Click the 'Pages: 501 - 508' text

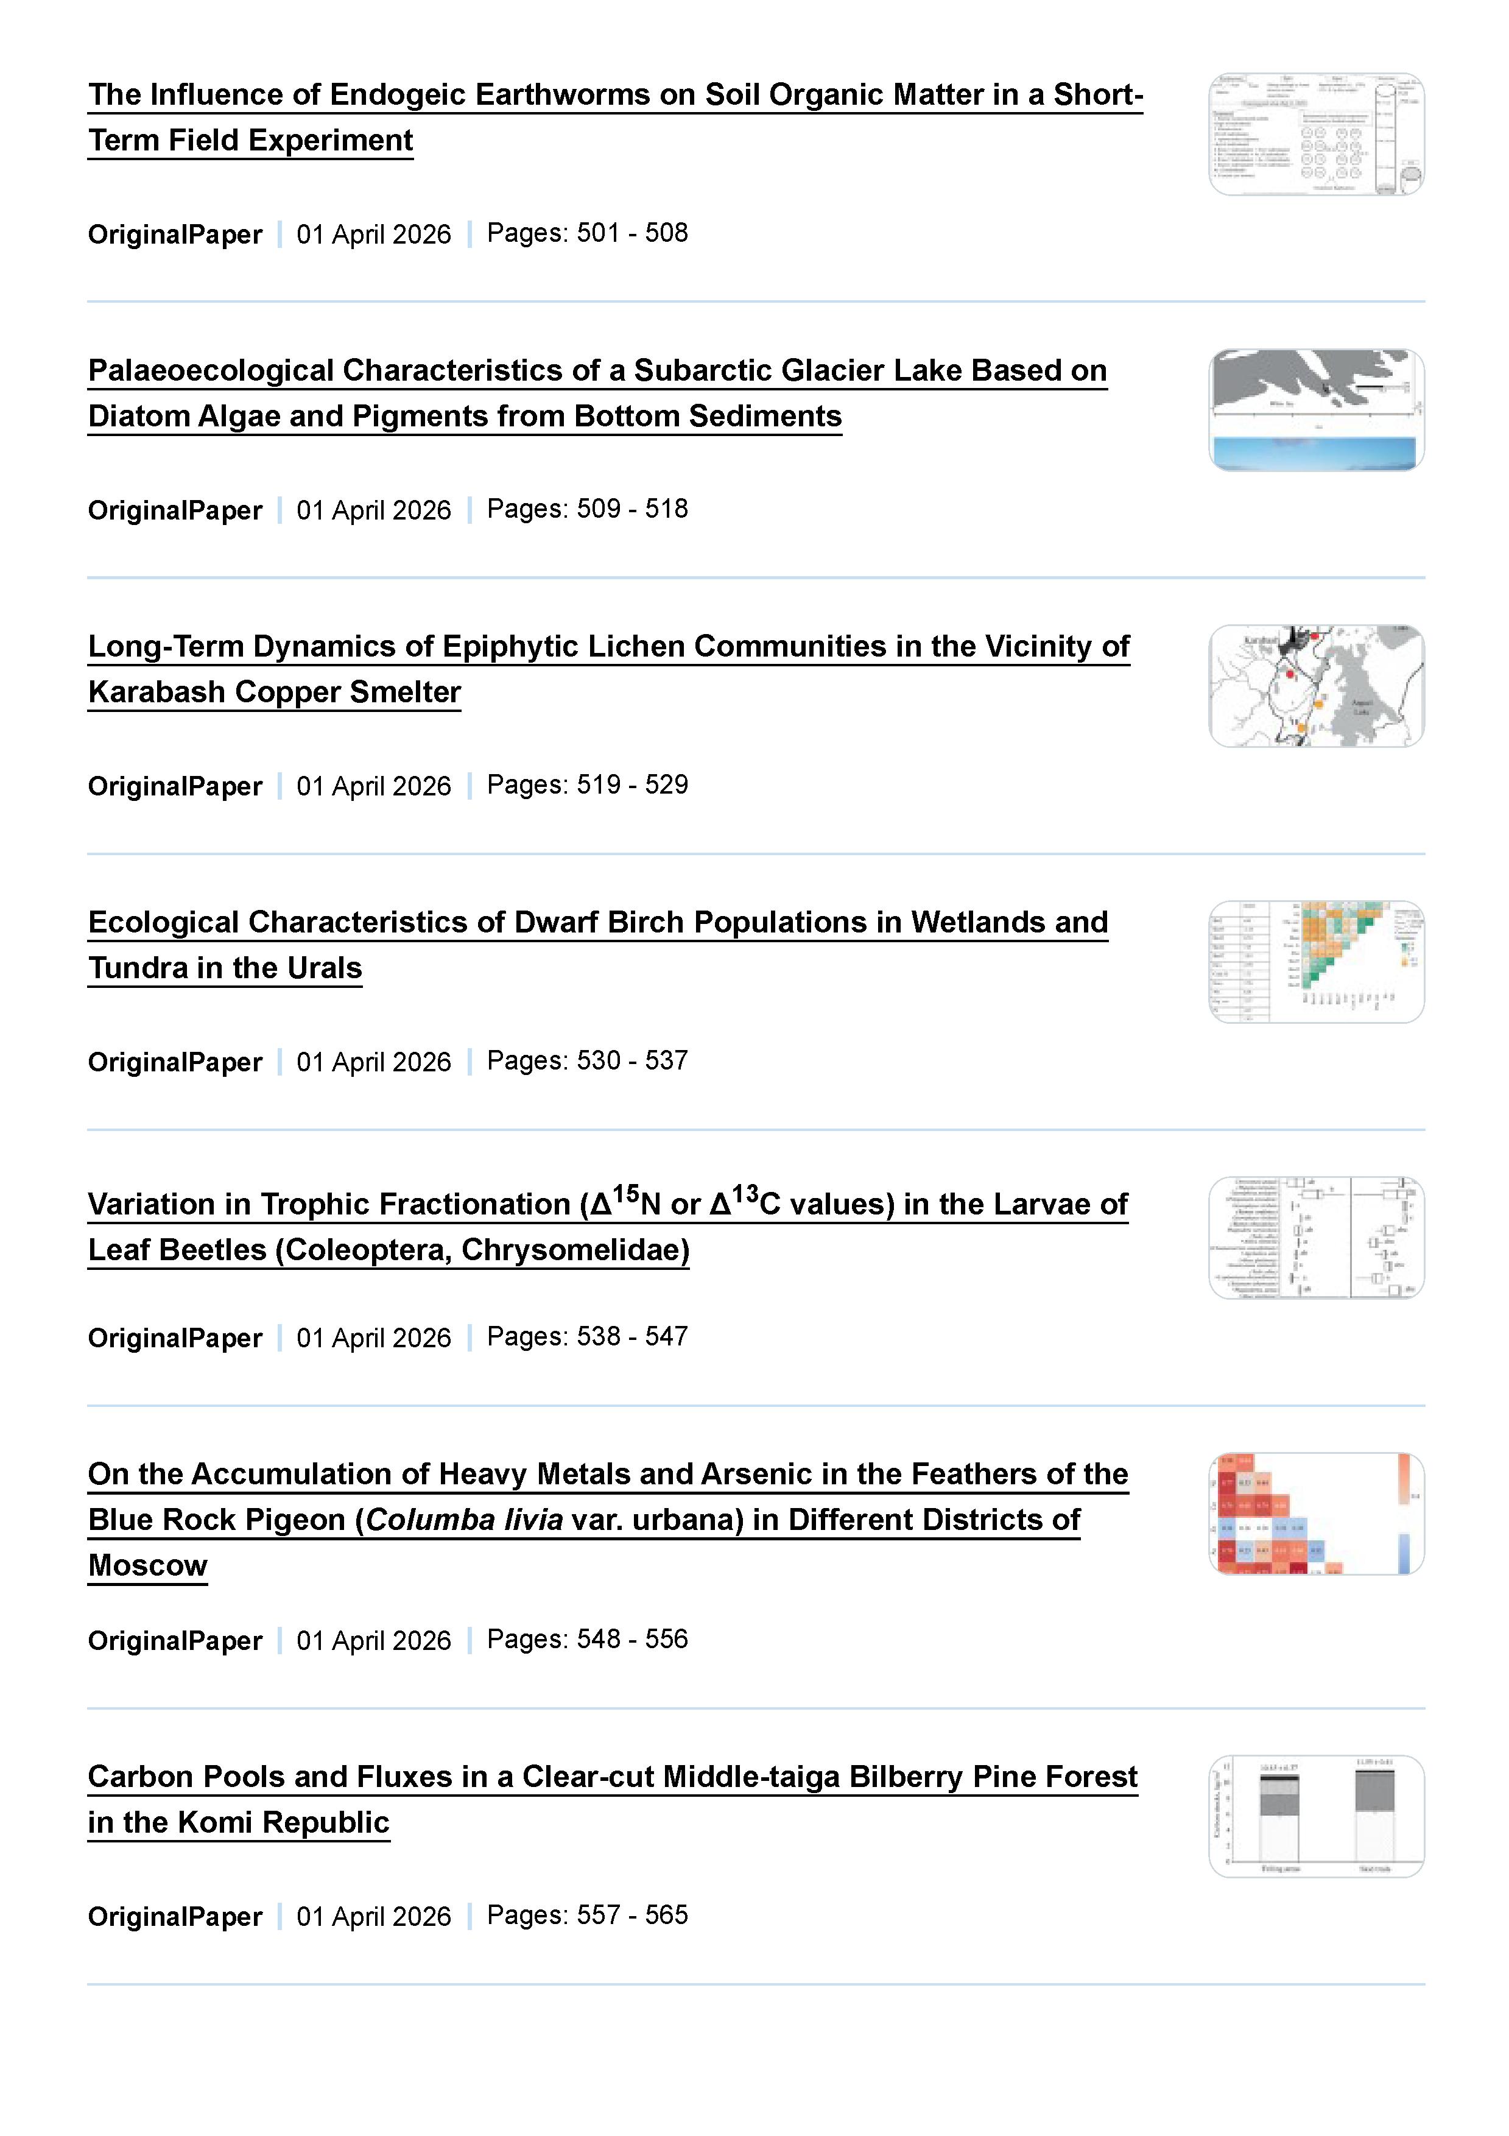click(x=587, y=233)
